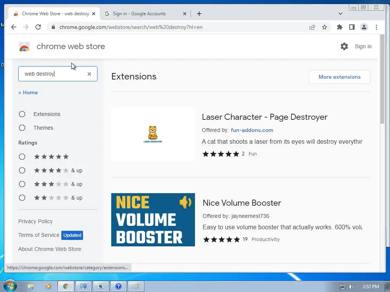This screenshot has width=390, height=292.
Task: Go back to the previous page
Action: 14,27
